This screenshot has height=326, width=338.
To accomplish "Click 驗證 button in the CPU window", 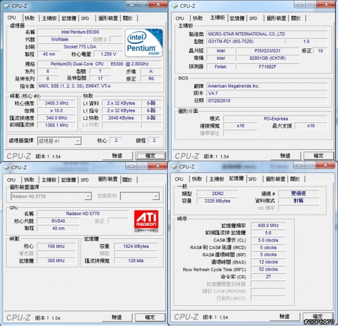I will 117,156.
